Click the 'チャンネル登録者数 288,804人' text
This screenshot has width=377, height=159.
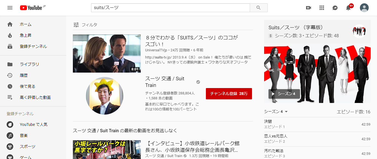170,93
